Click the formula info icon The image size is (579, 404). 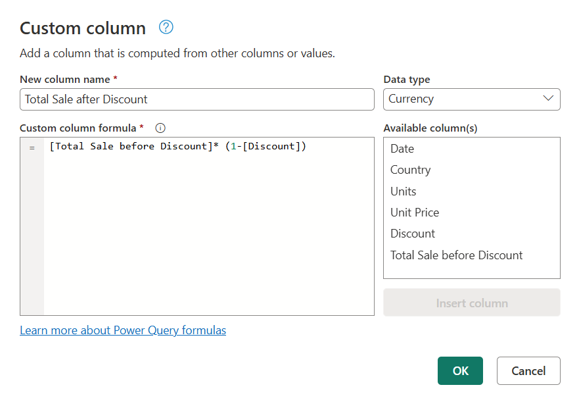(160, 128)
